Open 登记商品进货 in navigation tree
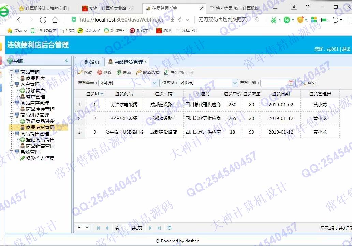The height and width of the screenshot is (246, 352). 40,121
